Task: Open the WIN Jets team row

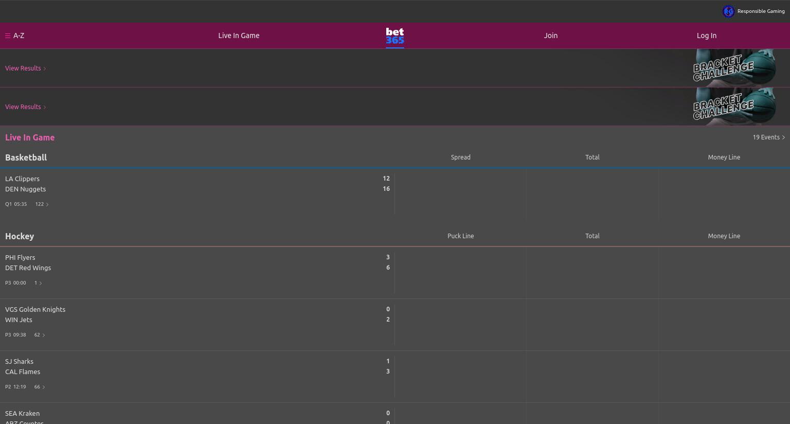Action: coord(19,320)
